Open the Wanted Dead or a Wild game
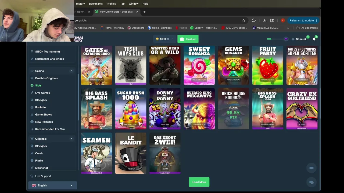The width and height of the screenshot is (344, 193). [165, 65]
